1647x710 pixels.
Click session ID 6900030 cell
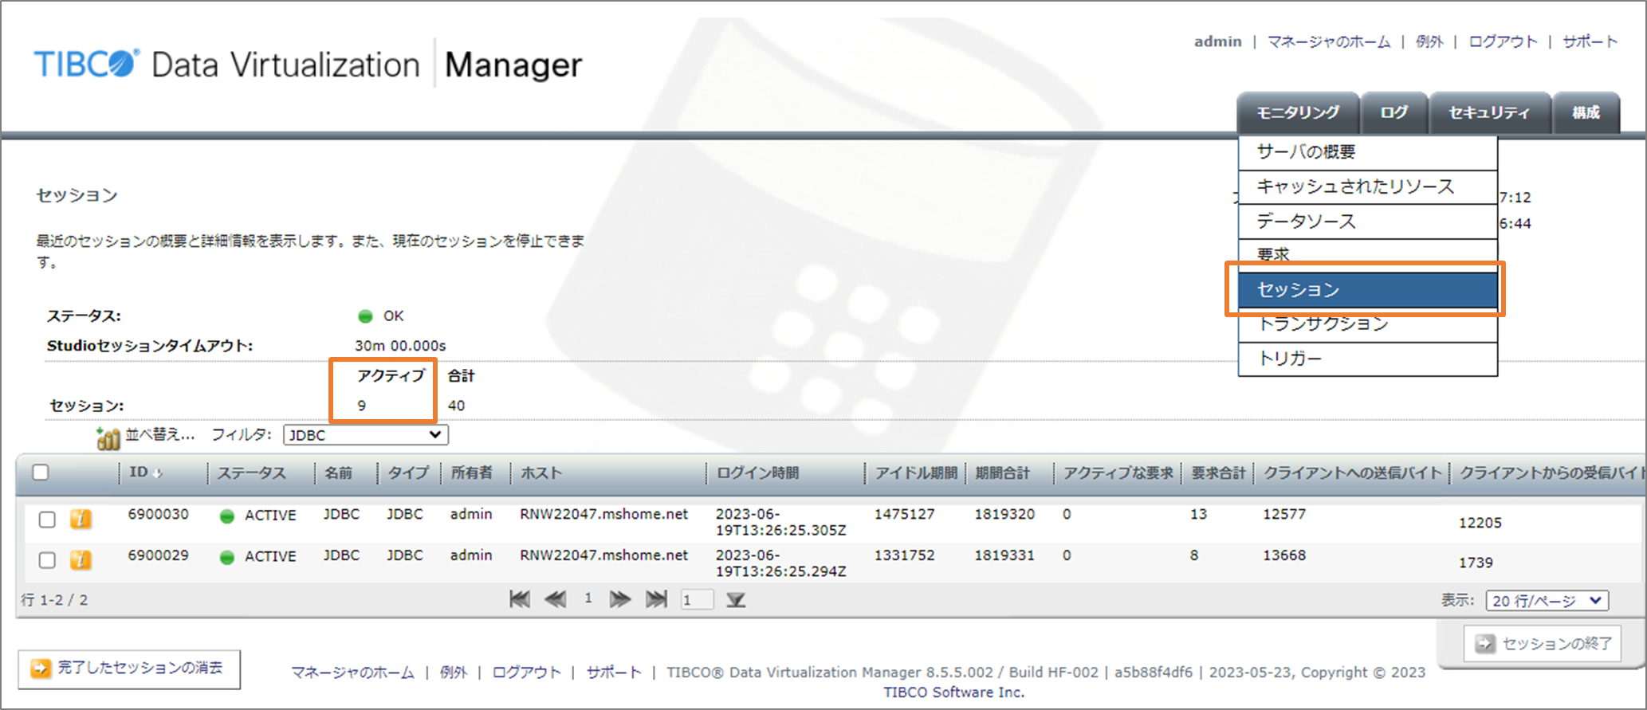158,515
